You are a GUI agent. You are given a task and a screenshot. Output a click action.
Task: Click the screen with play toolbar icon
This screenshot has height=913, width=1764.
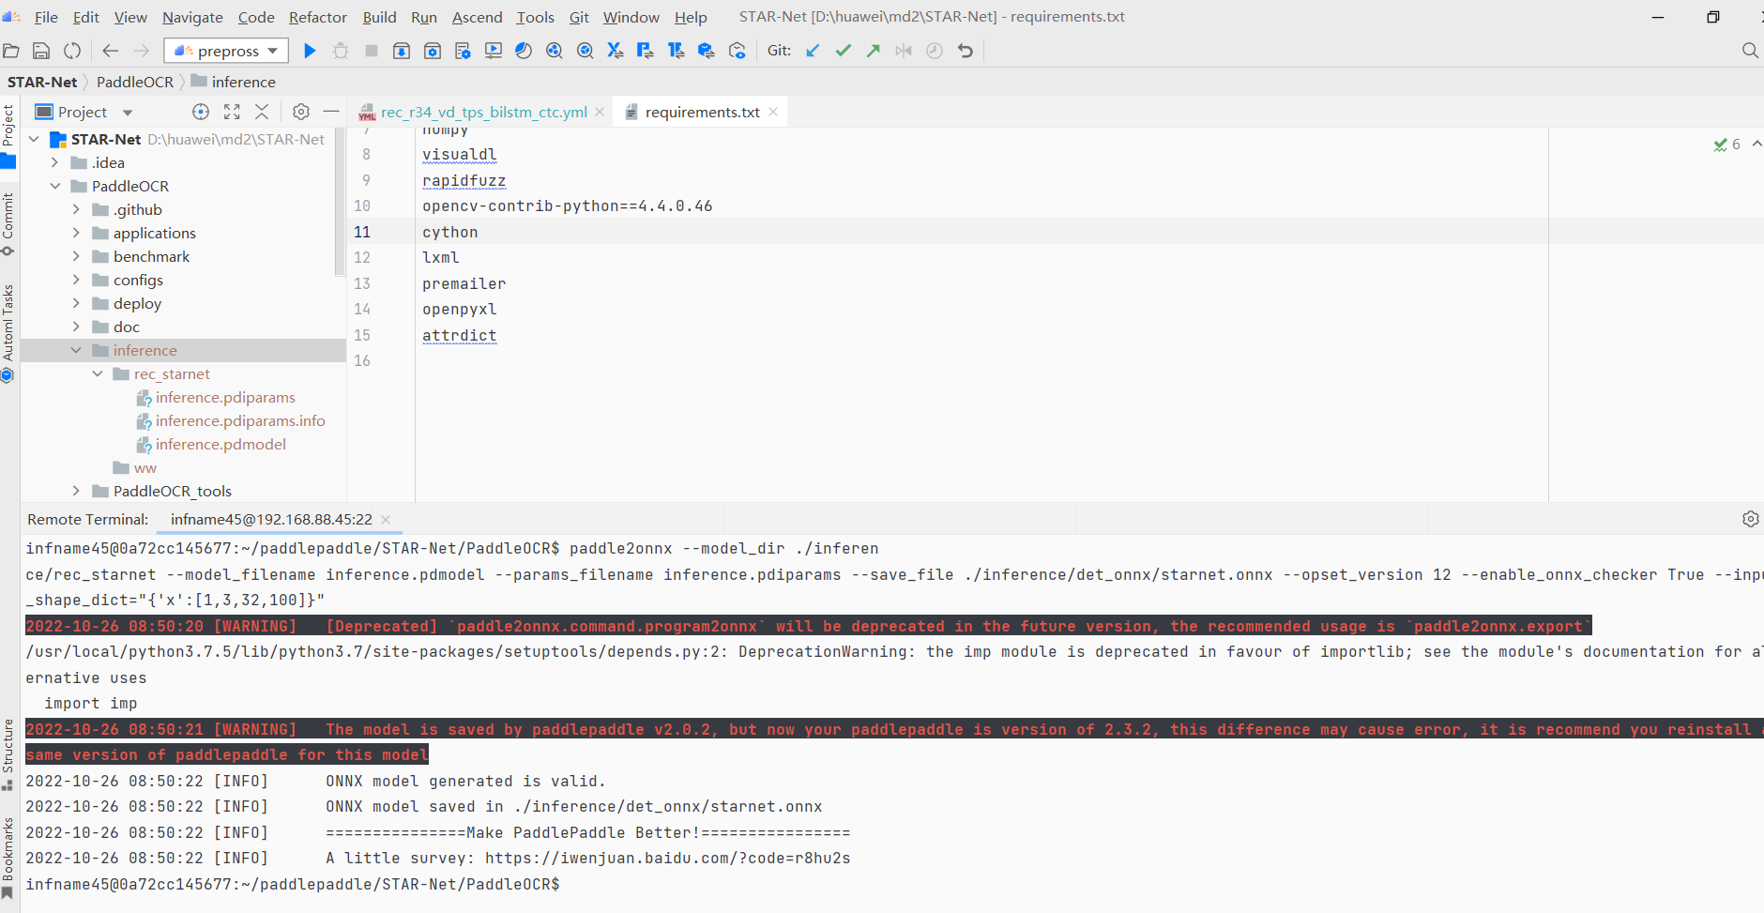click(494, 51)
